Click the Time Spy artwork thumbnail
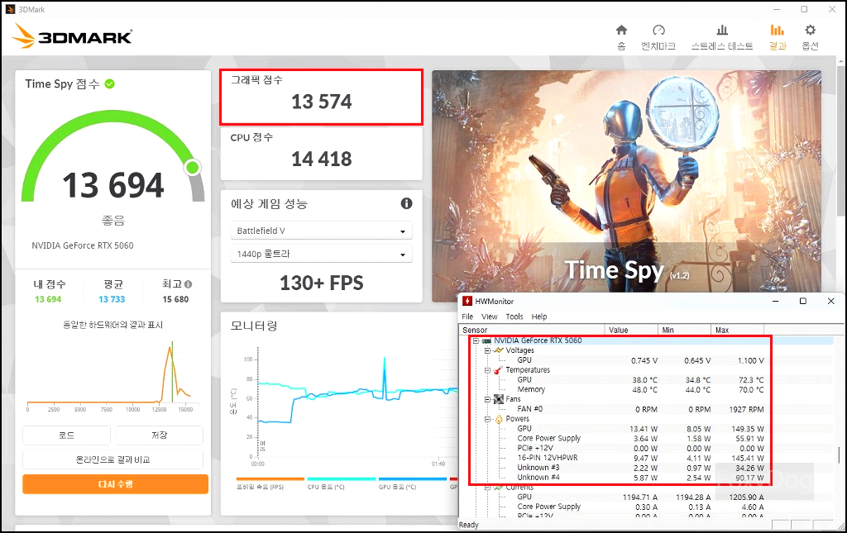The image size is (847, 533). 627,186
